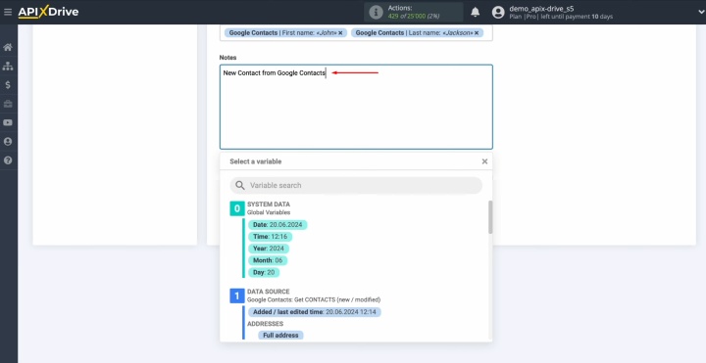
Task: Open the briefcase sidebar icon
Action: (x=8, y=104)
